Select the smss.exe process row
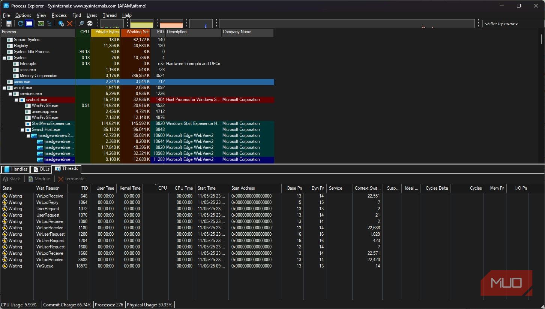 pyautogui.click(x=137, y=70)
